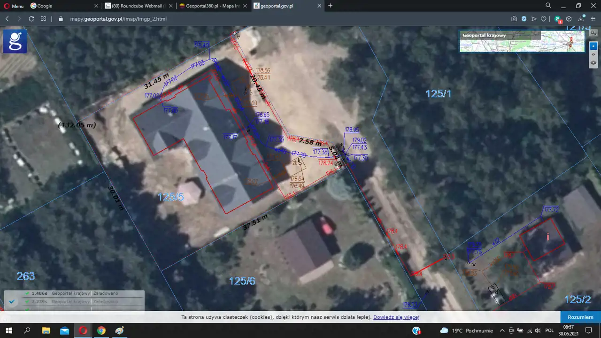Viewport: 601px width, 338px height.
Task: Open File Explorer from the taskbar
Action: pyautogui.click(x=46, y=330)
